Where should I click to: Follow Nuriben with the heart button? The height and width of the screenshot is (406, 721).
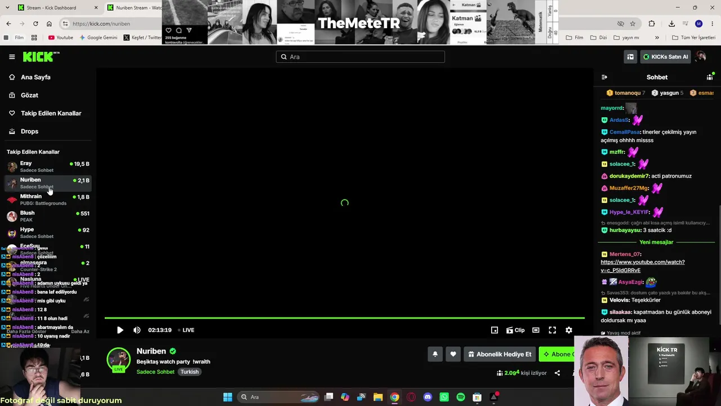pyautogui.click(x=453, y=354)
